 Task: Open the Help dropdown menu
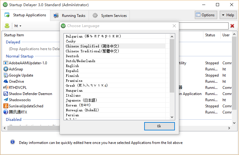228,15
